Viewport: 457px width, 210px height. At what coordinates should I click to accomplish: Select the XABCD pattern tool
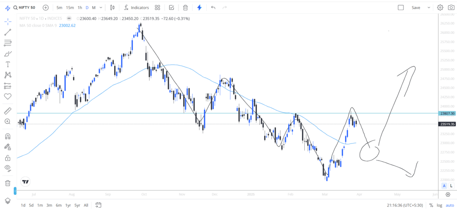coord(8,75)
